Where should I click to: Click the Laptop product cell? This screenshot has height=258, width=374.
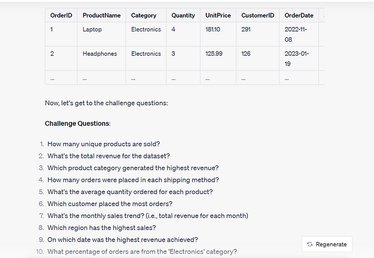point(92,29)
